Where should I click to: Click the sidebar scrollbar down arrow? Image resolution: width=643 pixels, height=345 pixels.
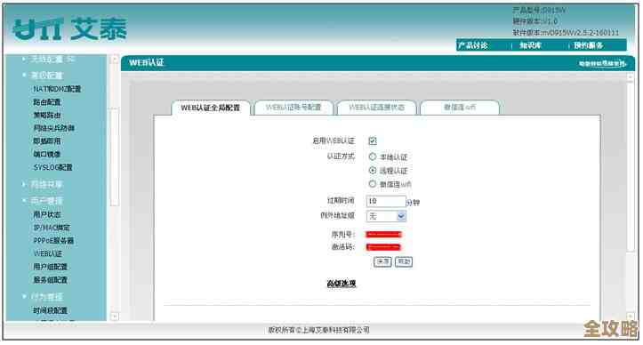(115, 317)
